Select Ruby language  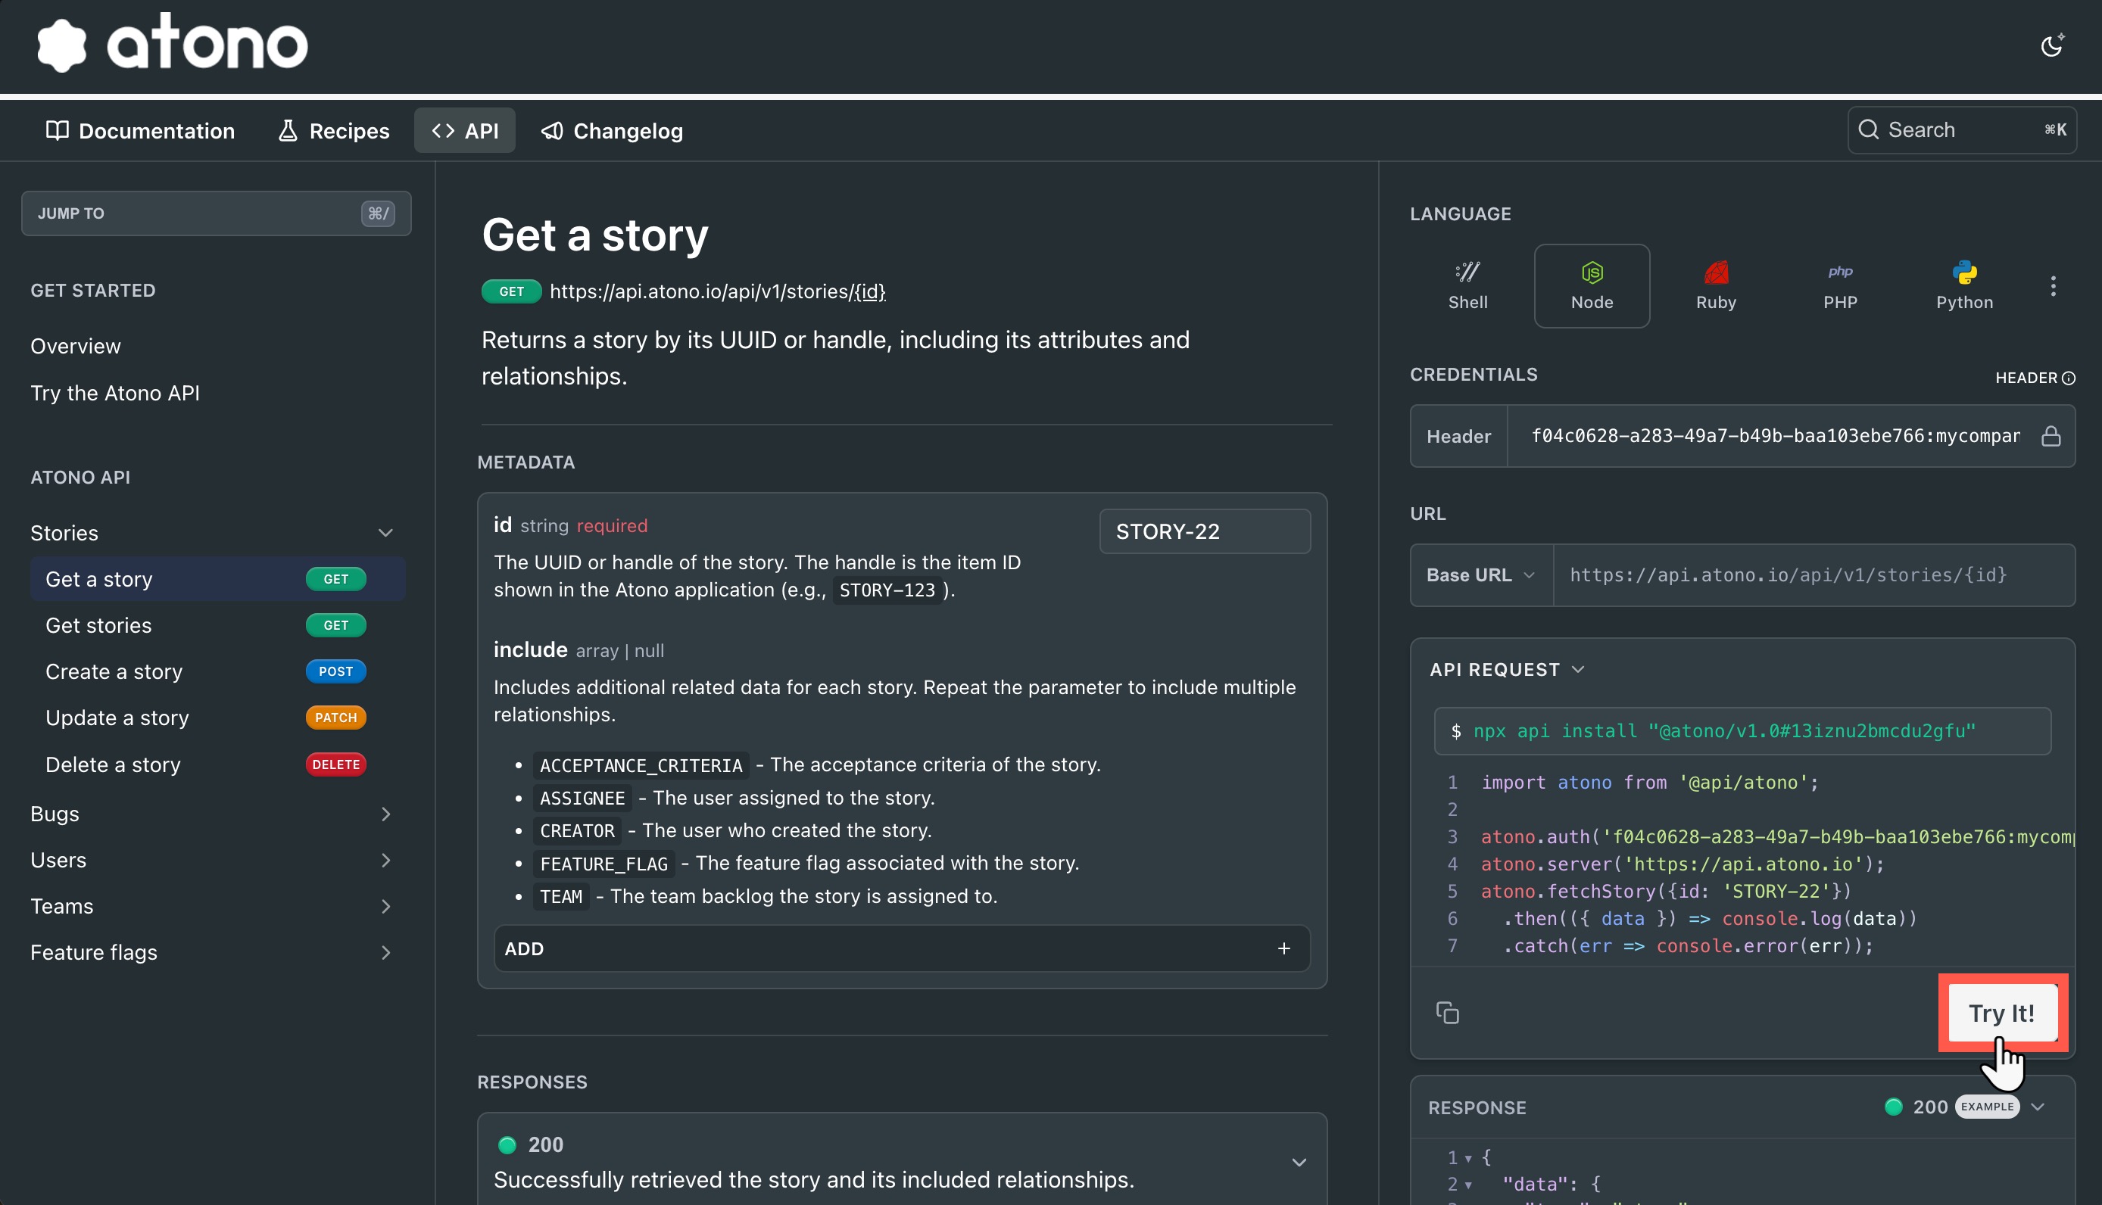pyautogui.click(x=1717, y=286)
